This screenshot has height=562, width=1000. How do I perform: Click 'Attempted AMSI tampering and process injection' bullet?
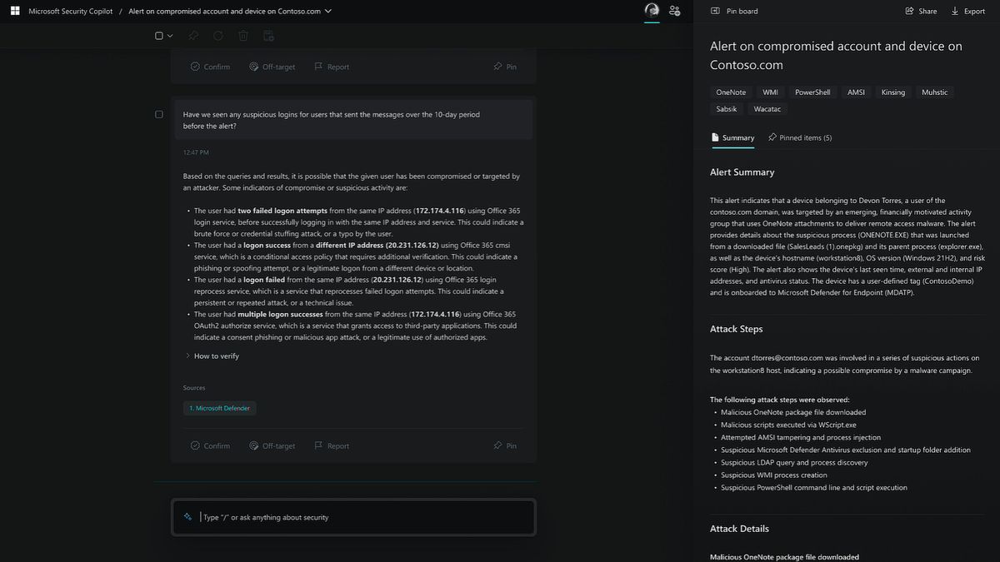point(801,437)
